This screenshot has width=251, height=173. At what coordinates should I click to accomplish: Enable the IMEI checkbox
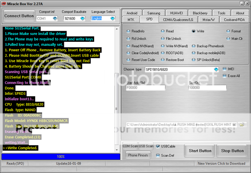tap(224, 69)
